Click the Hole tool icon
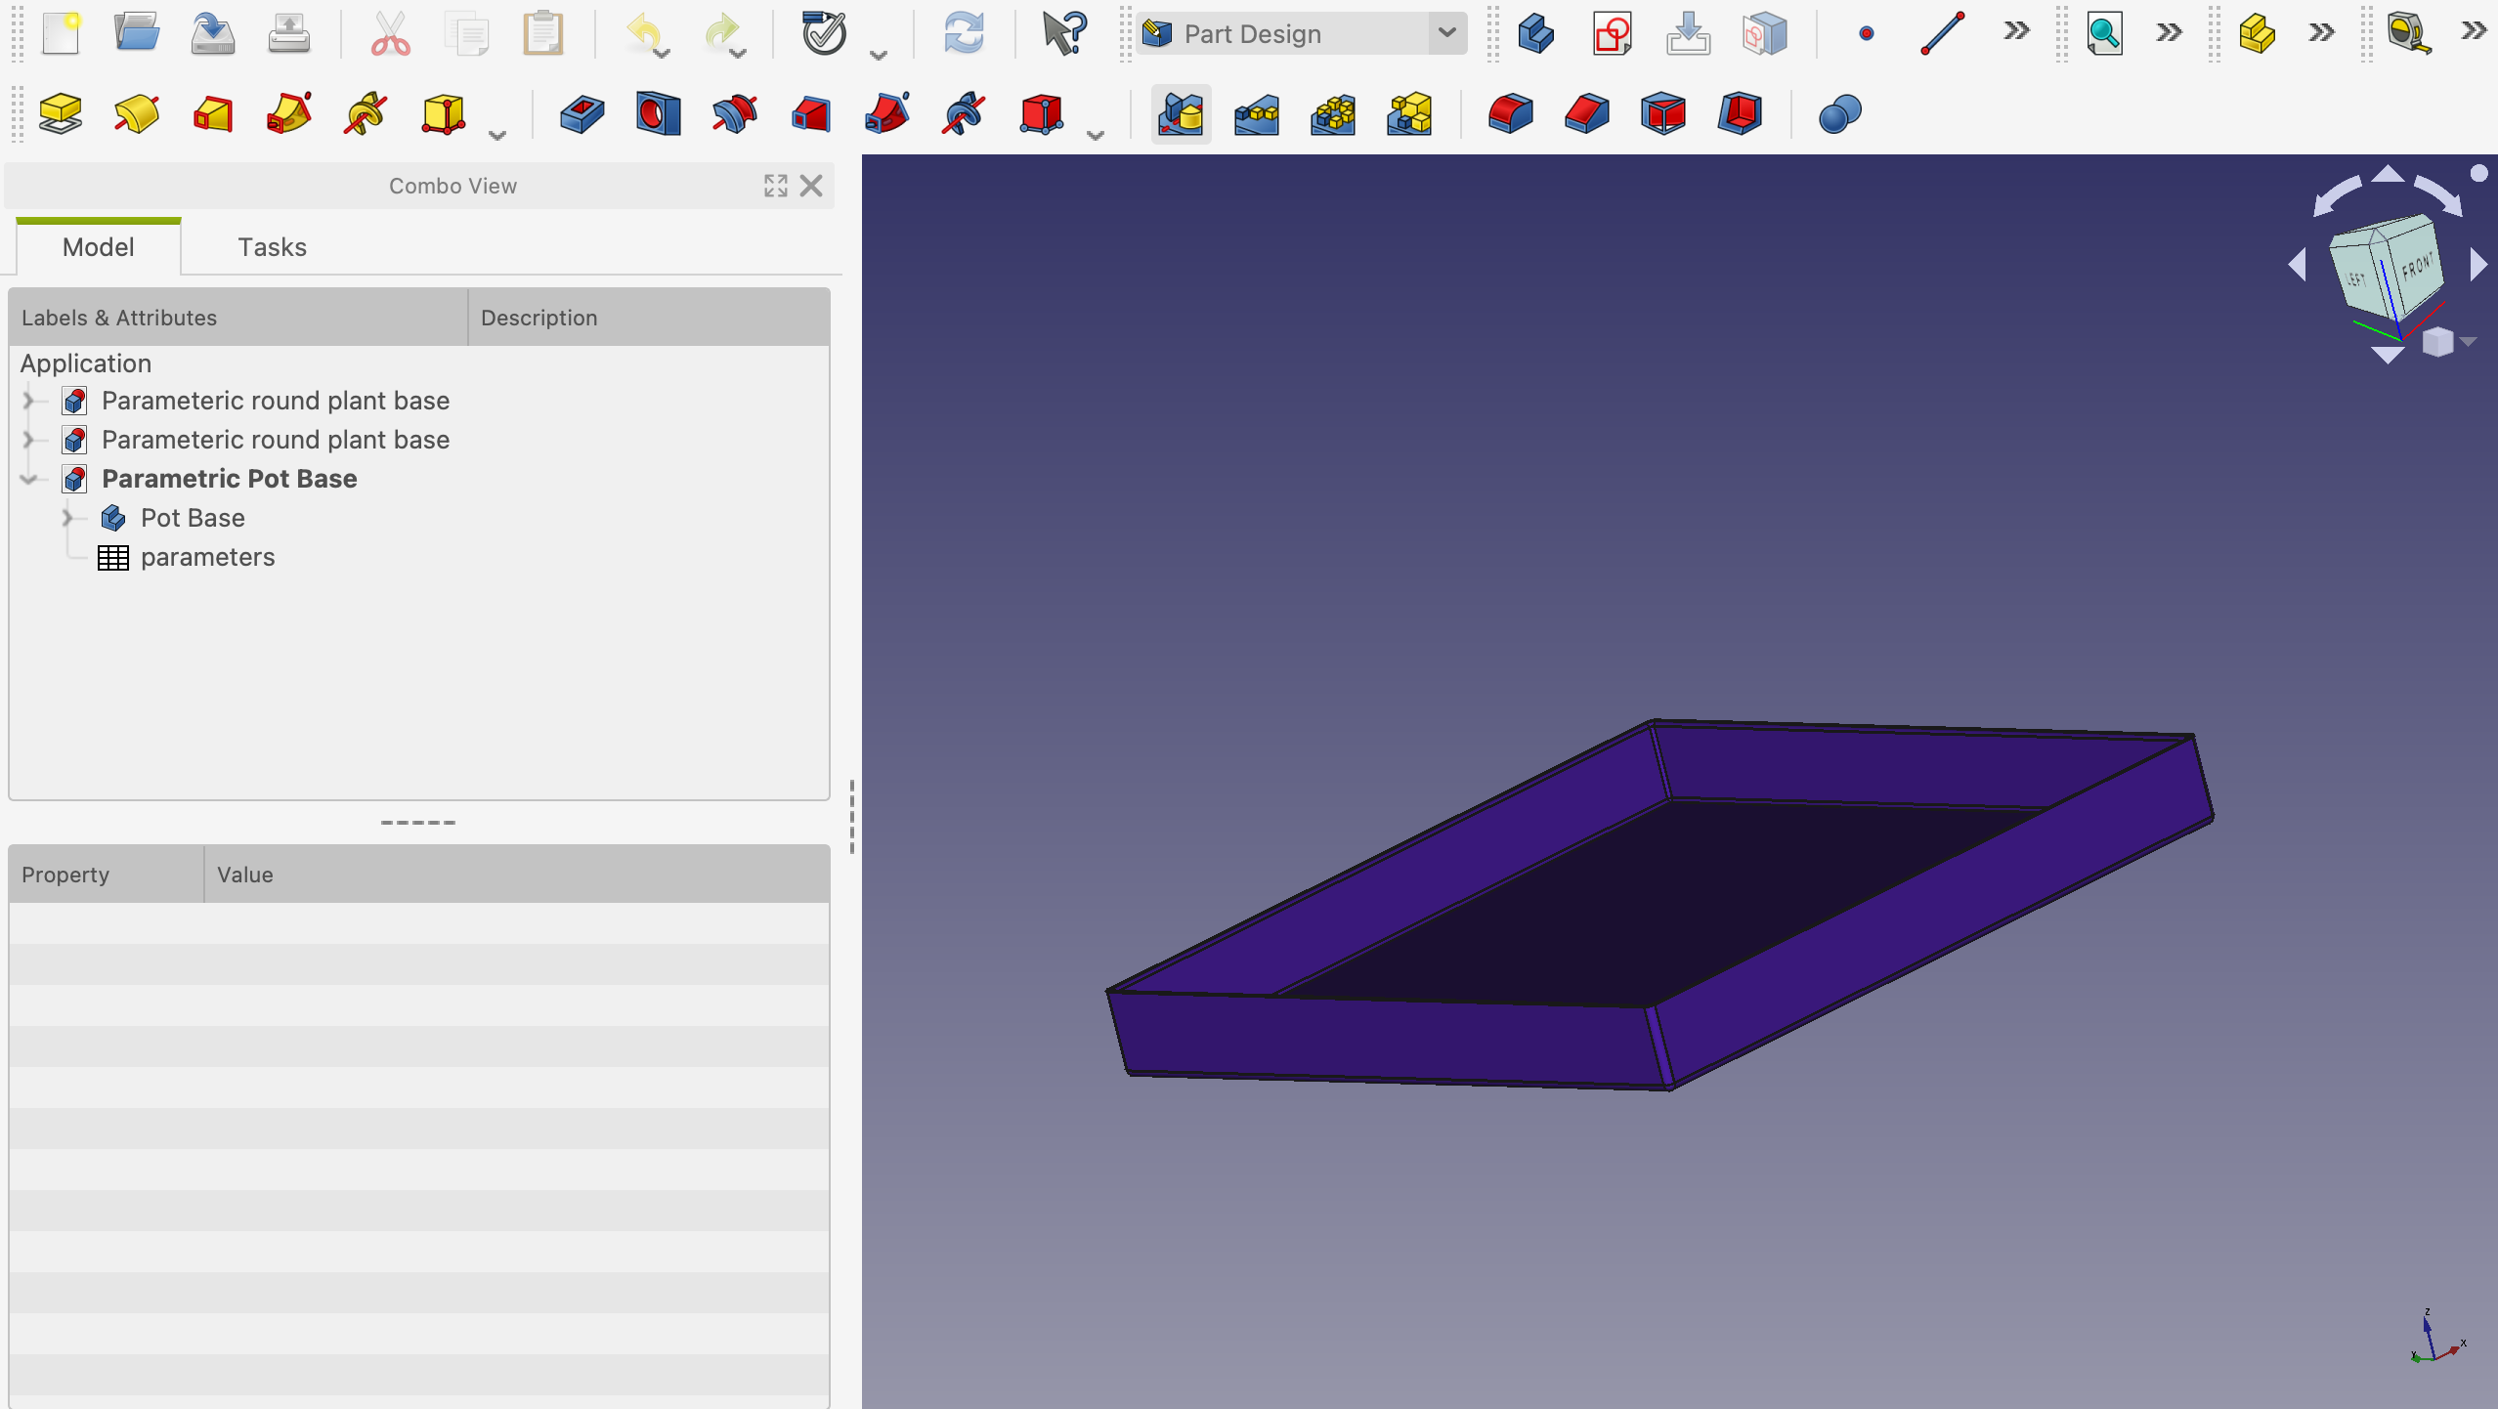The width and height of the screenshot is (2498, 1409). [x=659, y=114]
